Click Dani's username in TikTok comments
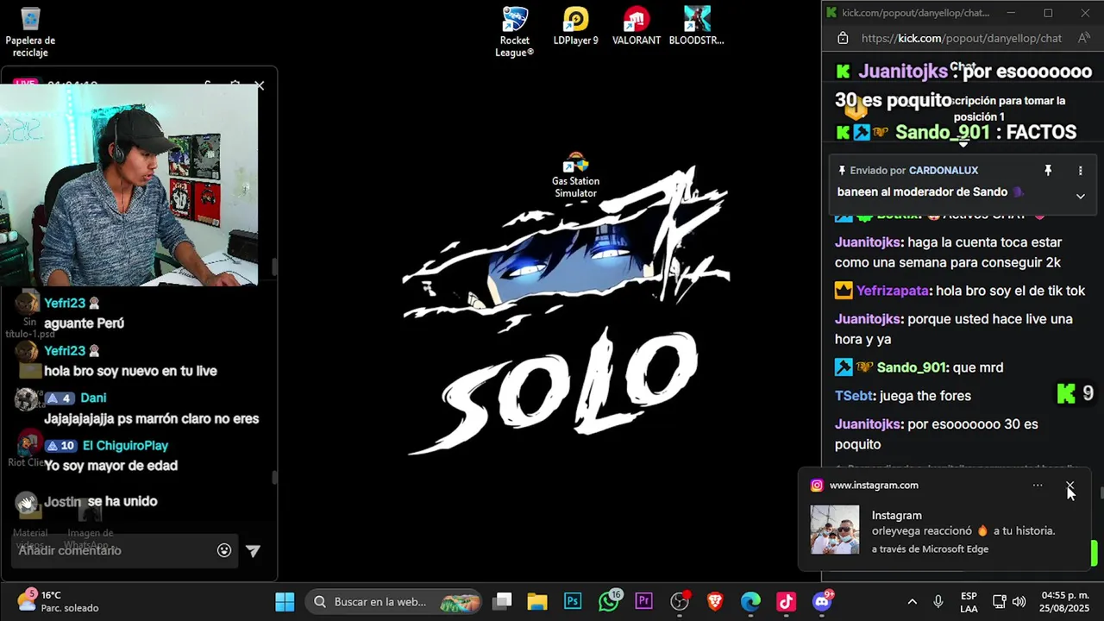1104x621 pixels. click(x=93, y=398)
